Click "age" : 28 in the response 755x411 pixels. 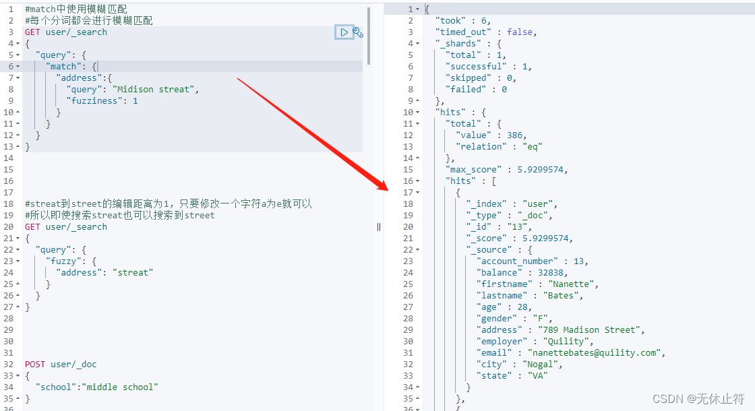point(504,307)
